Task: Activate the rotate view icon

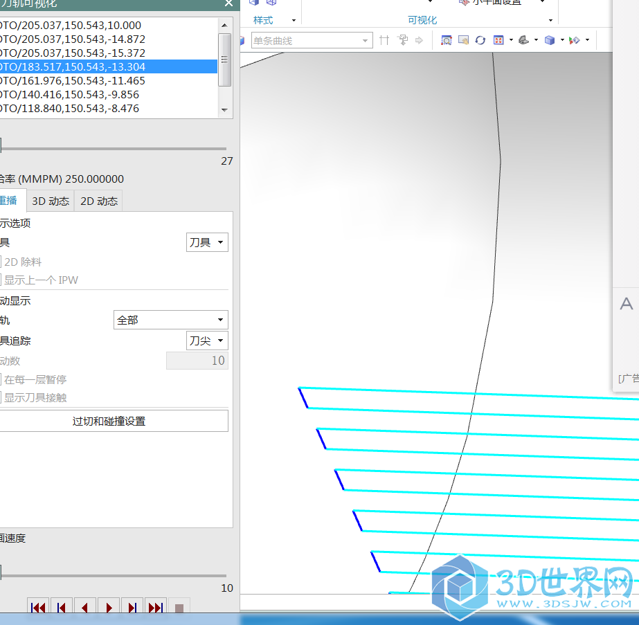Action: click(x=480, y=40)
